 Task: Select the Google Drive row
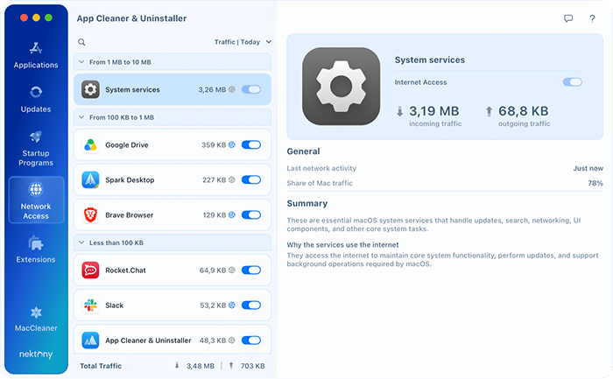pos(173,145)
